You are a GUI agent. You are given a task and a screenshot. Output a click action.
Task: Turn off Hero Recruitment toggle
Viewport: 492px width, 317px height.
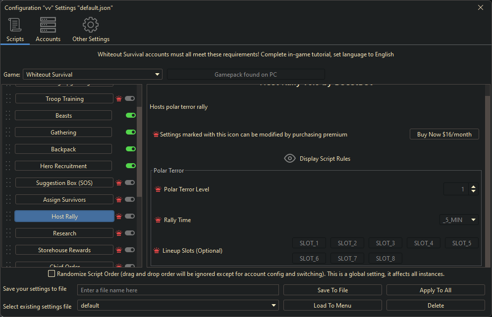click(x=131, y=166)
